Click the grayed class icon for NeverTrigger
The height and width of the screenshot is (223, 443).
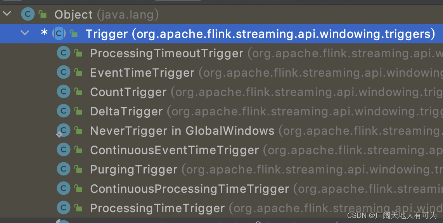[63, 130]
